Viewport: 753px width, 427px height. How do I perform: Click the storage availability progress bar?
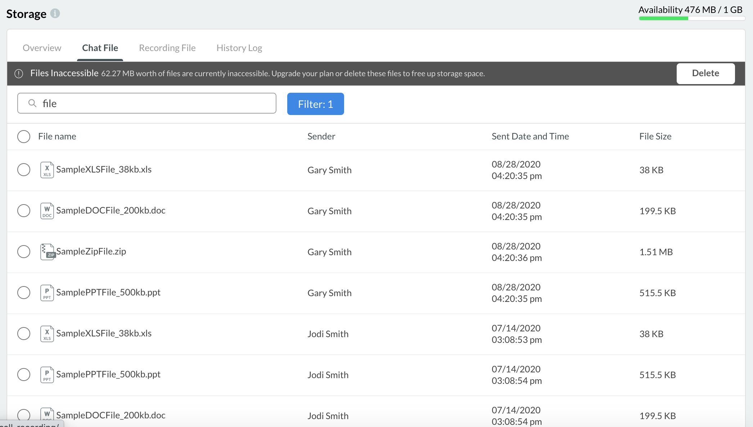[x=692, y=18]
